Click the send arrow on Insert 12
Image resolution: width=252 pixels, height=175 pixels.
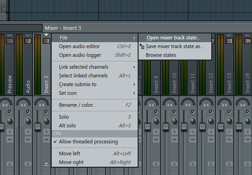pos(211,164)
